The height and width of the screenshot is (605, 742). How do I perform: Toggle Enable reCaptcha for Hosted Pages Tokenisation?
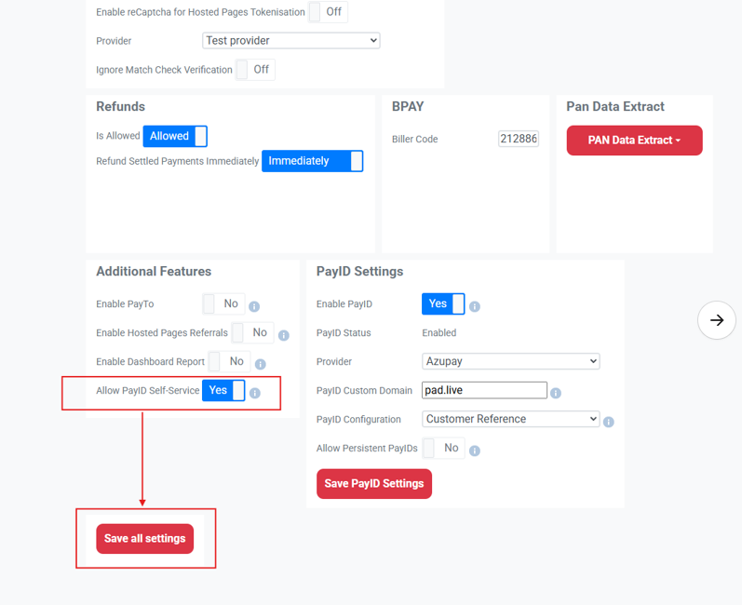pyautogui.click(x=328, y=12)
